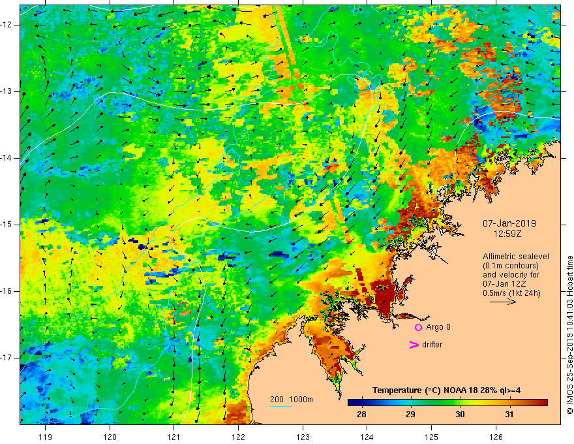Click the latitude label '-14'

point(7,158)
